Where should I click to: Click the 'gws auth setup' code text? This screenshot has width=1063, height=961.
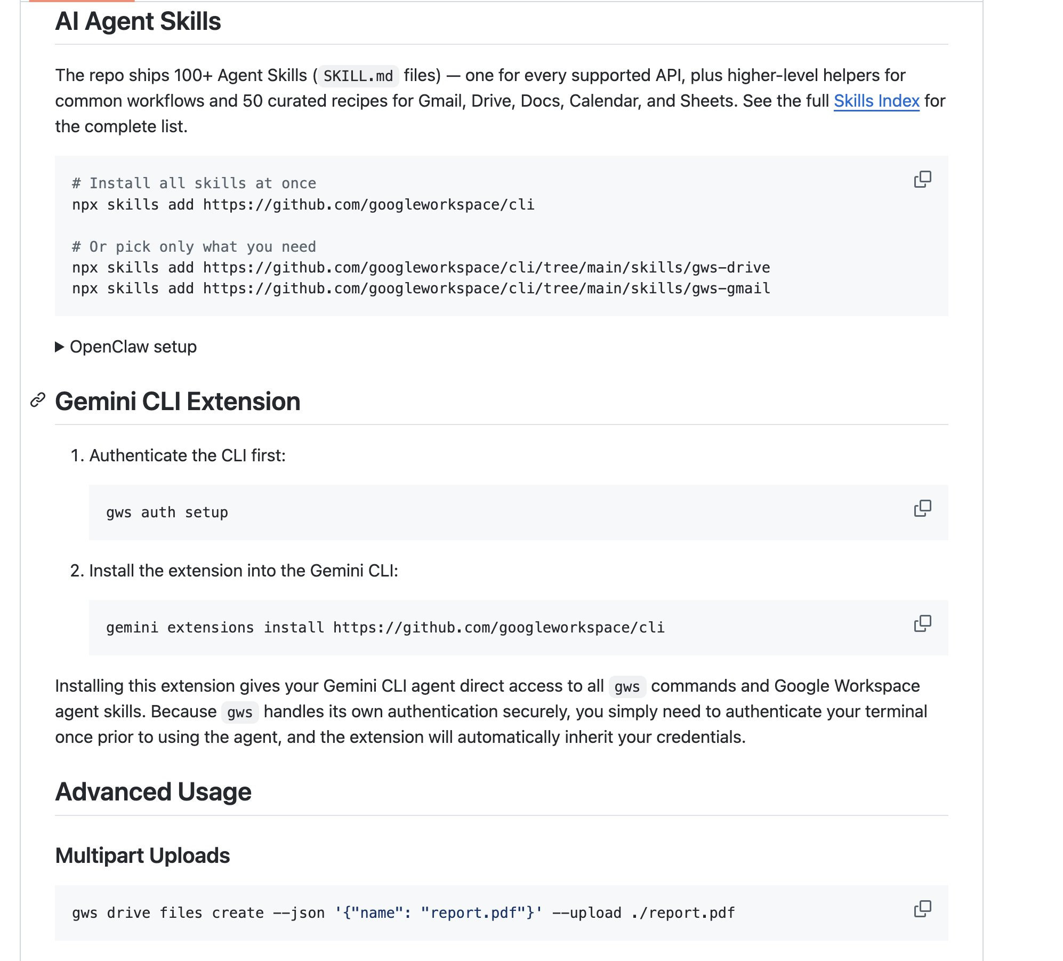(x=167, y=512)
